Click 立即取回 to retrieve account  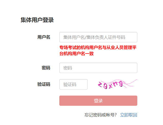[129, 115]
